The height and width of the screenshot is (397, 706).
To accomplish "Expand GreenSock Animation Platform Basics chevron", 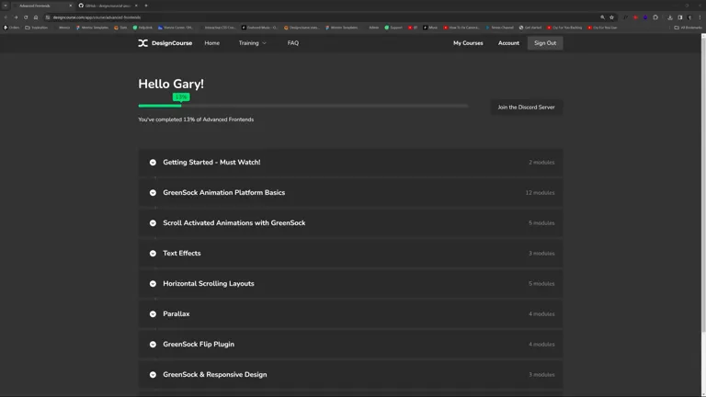I will point(154,193).
